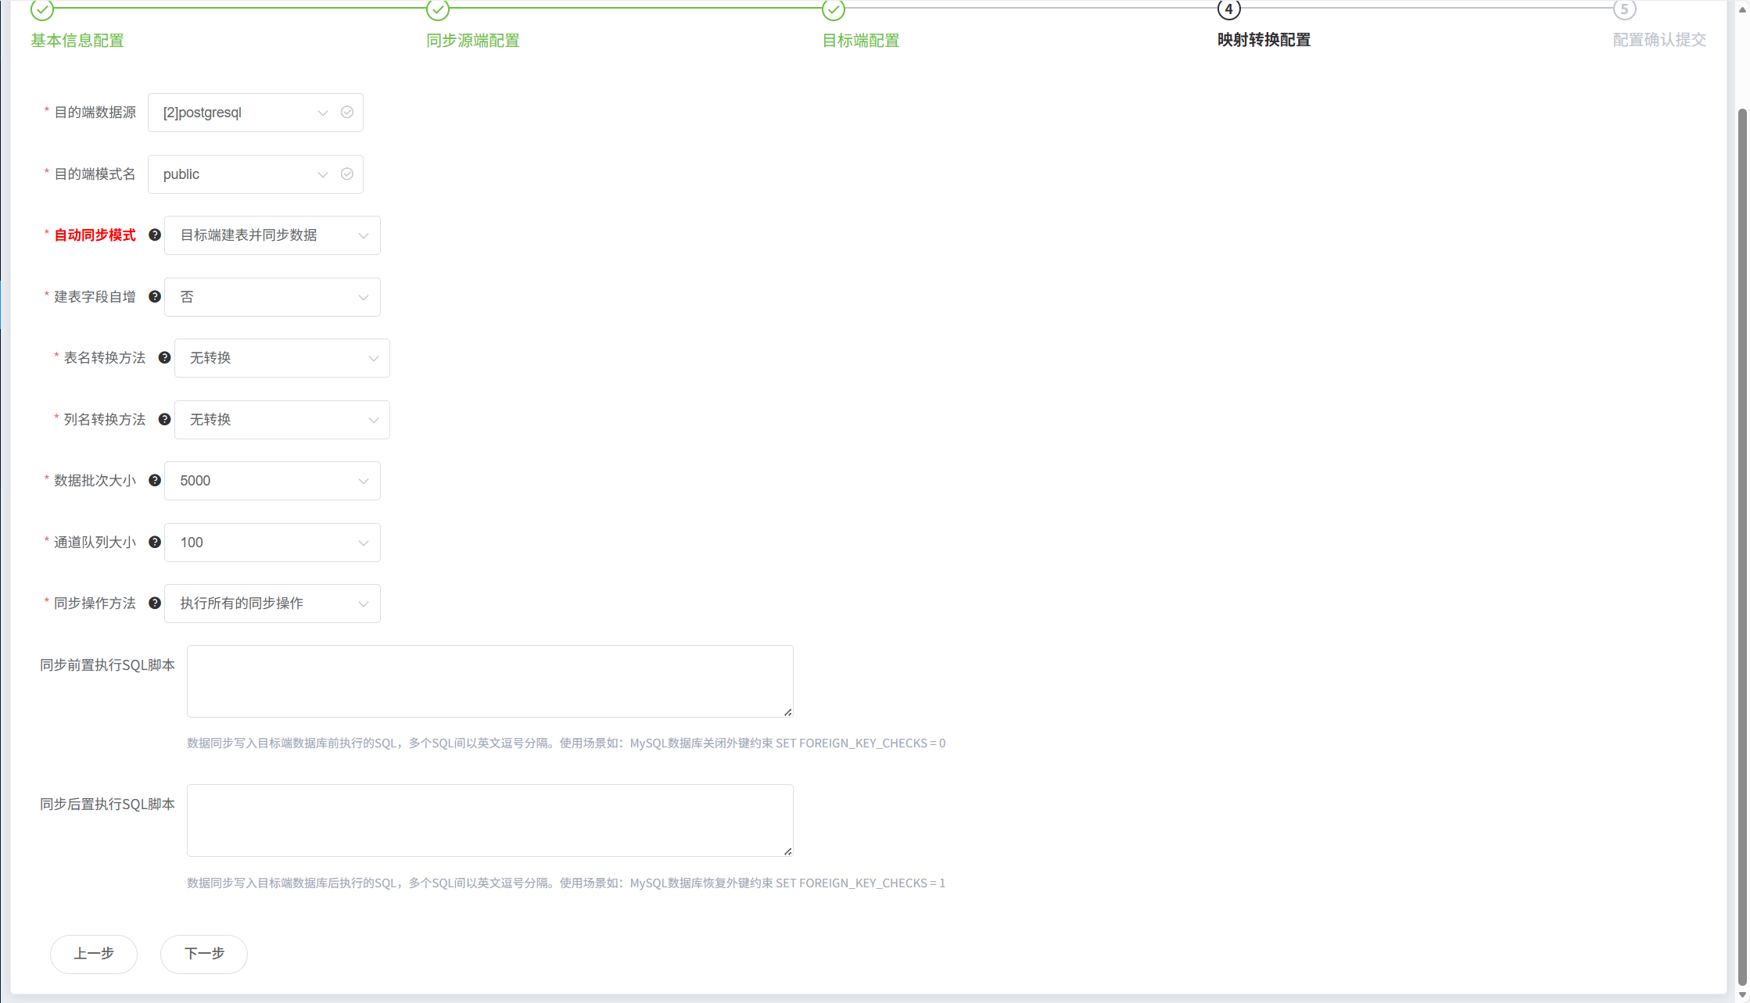Go to 同步源端配置 step label
The width and height of the screenshot is (1750, 1003).
(473, 41)
